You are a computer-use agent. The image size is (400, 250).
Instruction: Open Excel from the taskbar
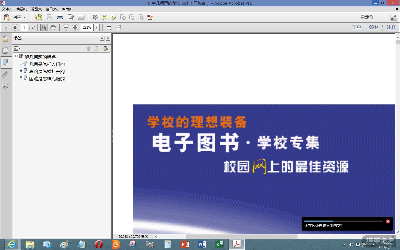(219, 244)
